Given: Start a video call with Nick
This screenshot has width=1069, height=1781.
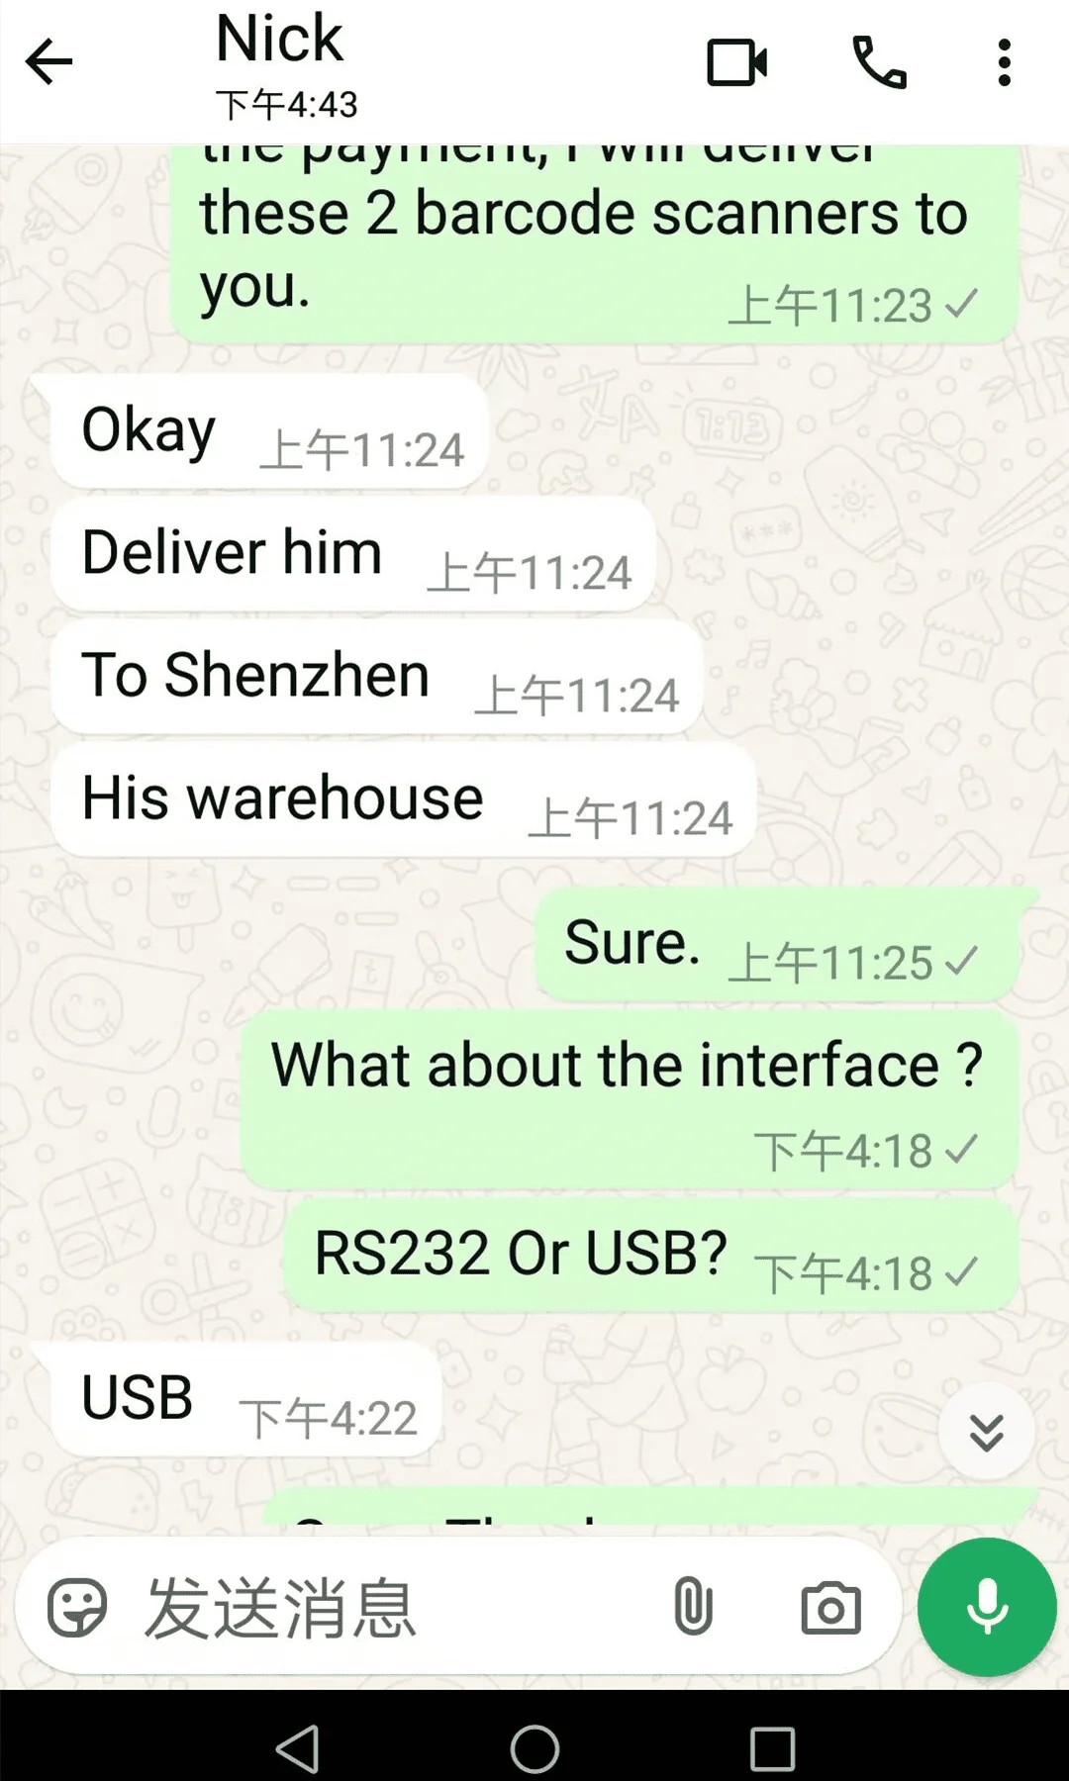Looking at the screenshot, I should point(737,63).
